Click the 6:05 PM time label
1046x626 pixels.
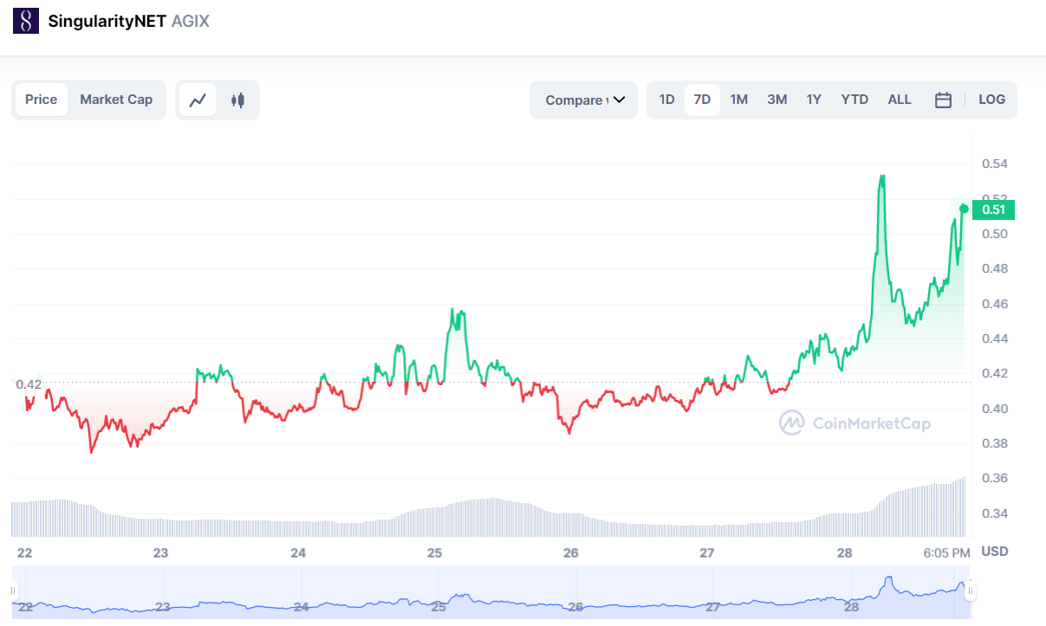(946, 552)
